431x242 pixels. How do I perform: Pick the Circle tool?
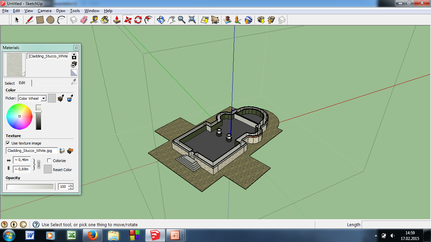51,20
